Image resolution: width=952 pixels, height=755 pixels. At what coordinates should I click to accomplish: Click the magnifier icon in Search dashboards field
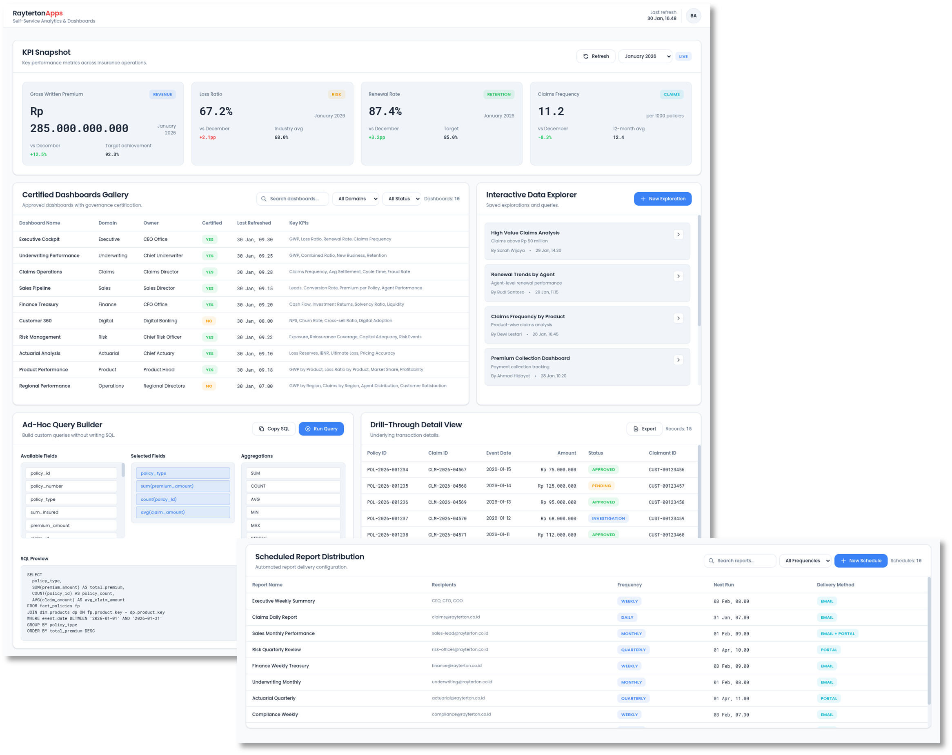[264, 199]
